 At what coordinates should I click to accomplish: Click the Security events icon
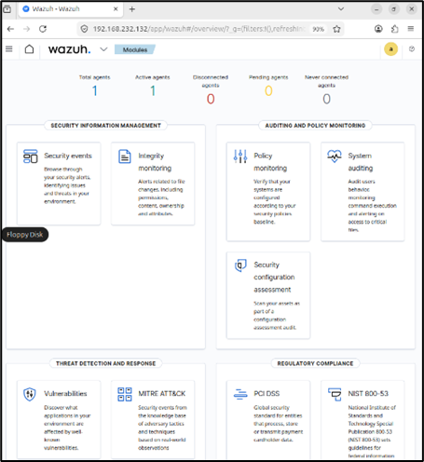click(31, 156)
